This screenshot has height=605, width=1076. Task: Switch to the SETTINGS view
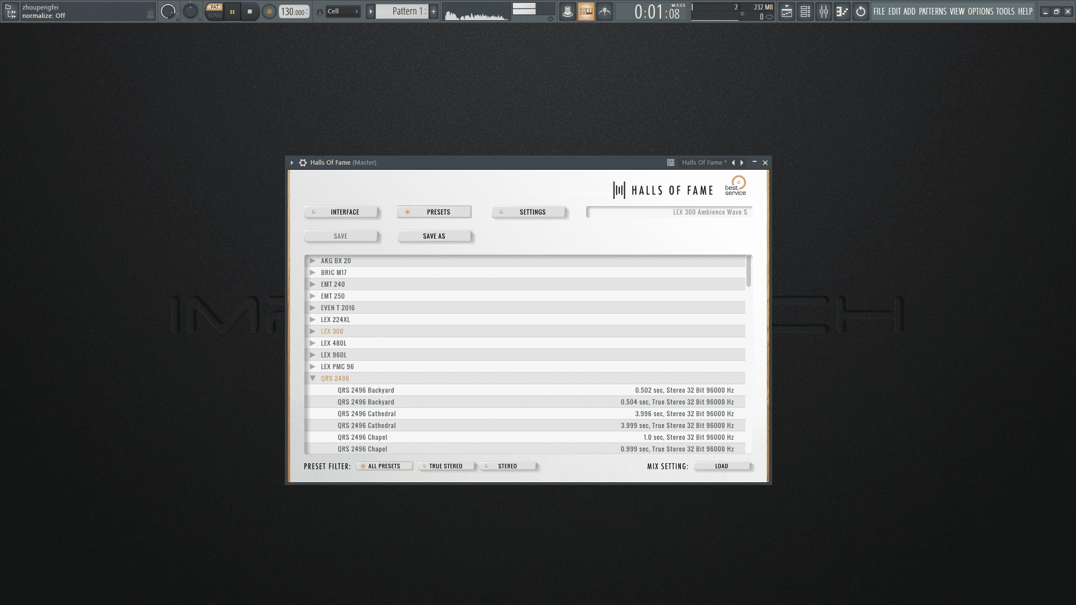click(x=529, y=212)
